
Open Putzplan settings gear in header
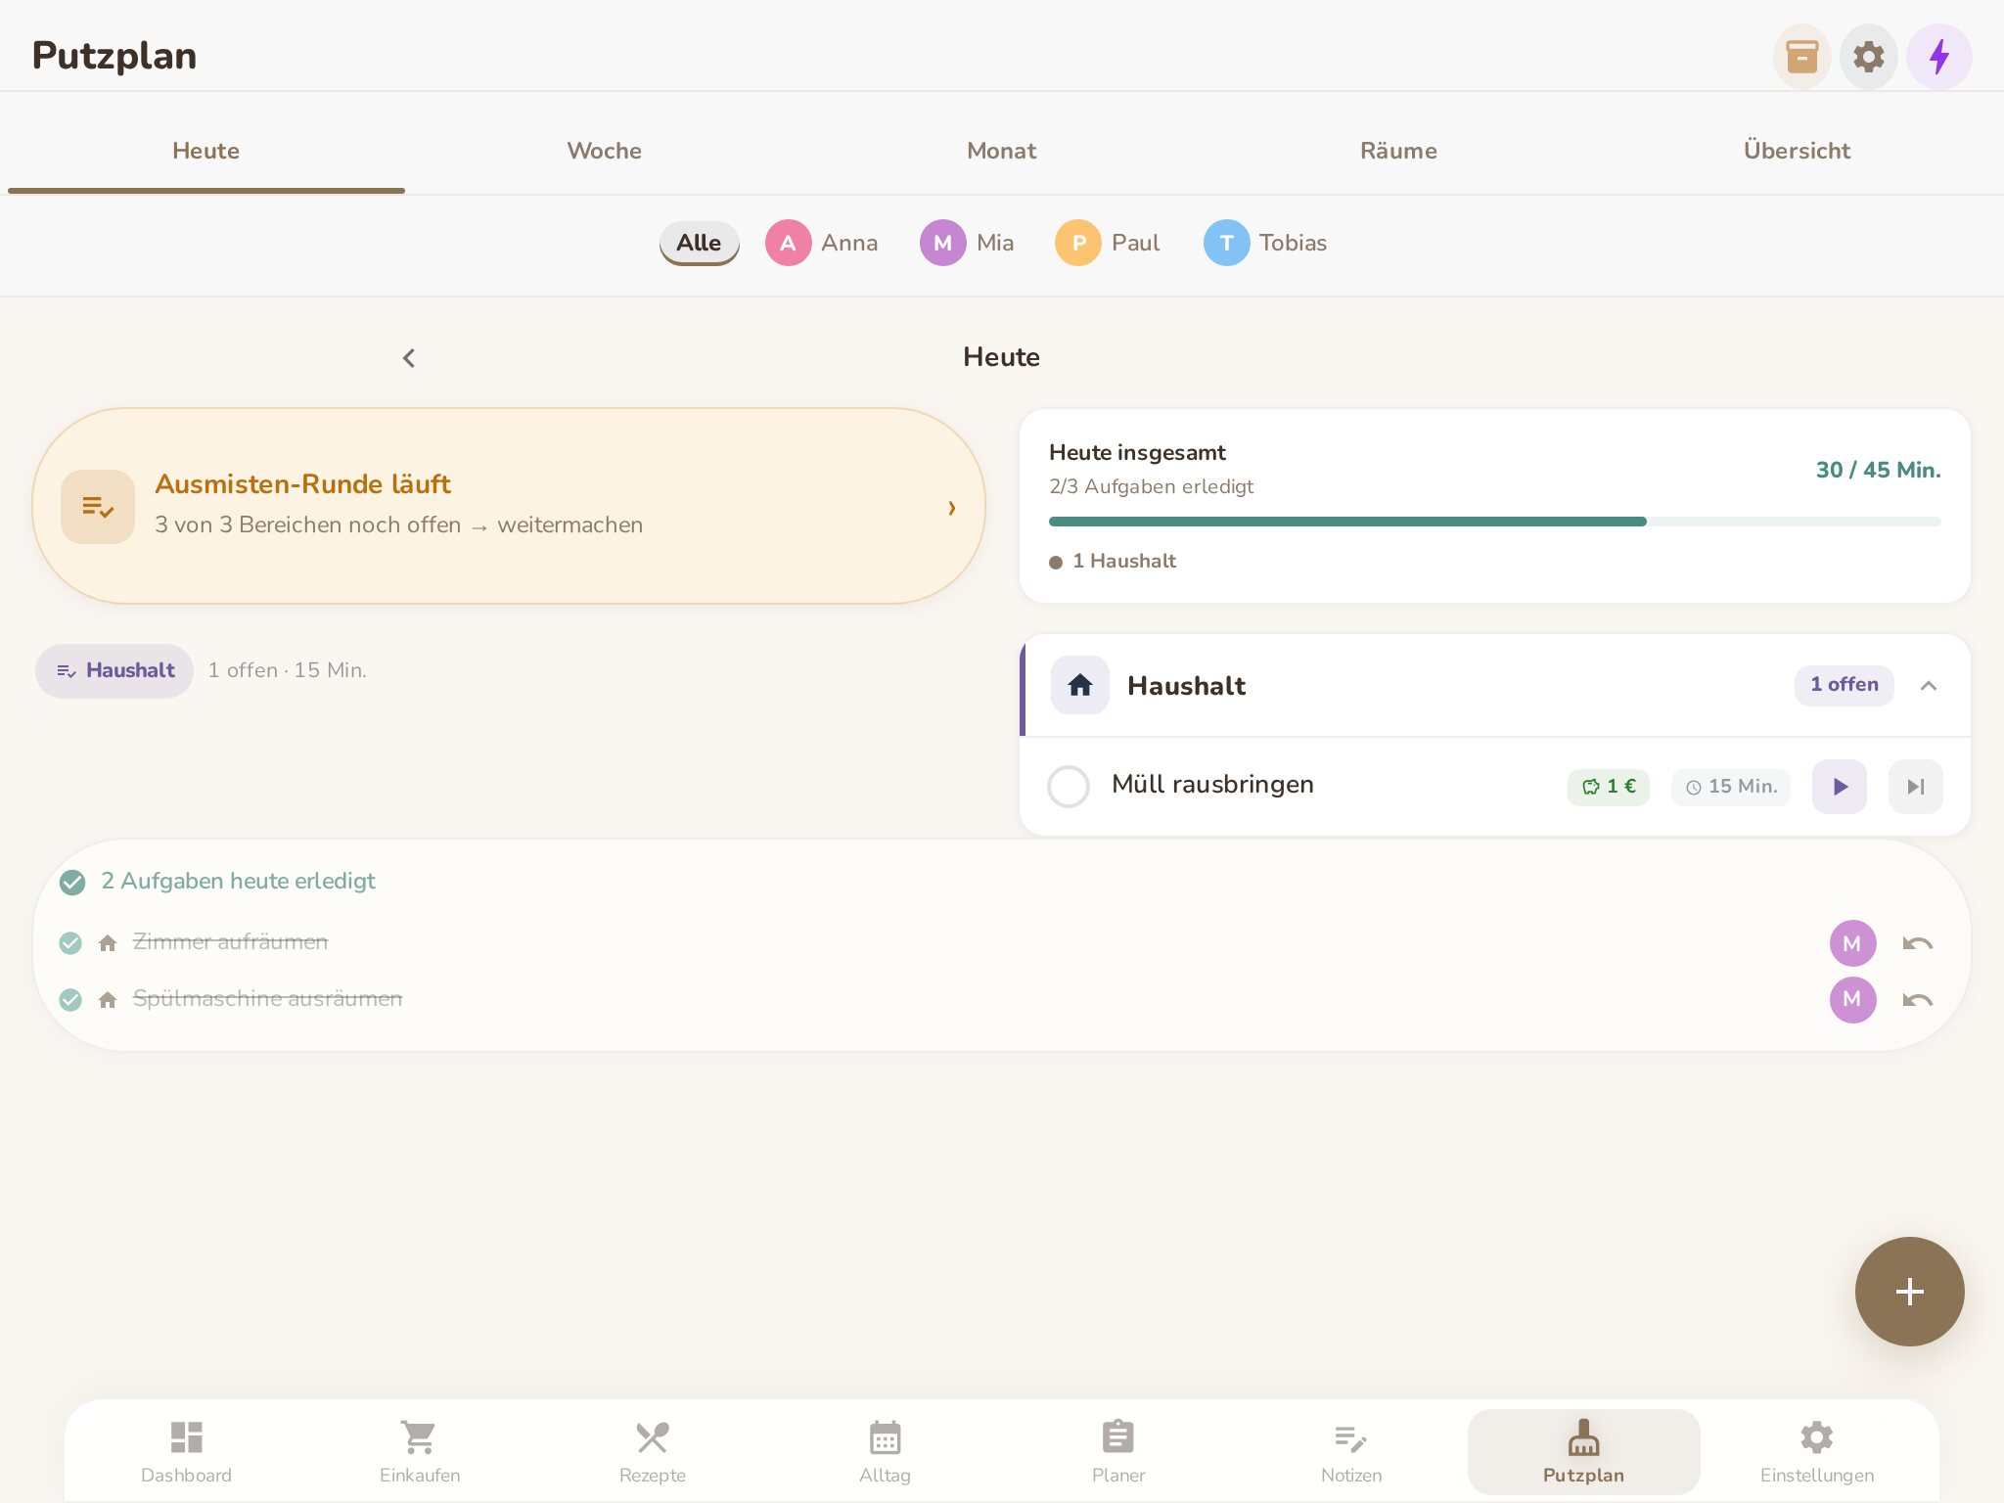click(1868, 57)
